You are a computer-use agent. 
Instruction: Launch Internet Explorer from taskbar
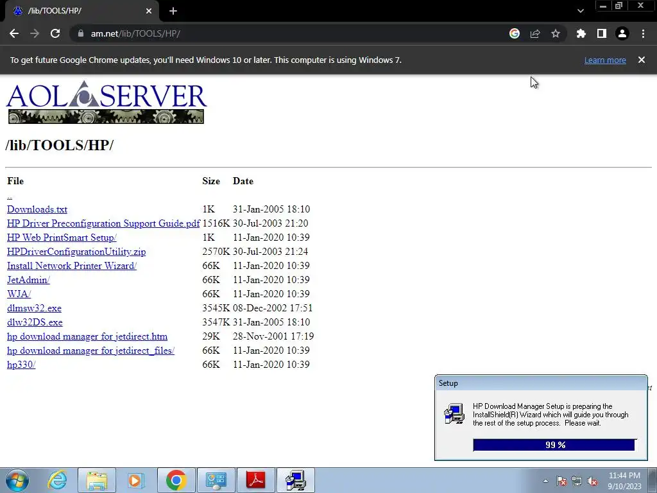(57, 480)
